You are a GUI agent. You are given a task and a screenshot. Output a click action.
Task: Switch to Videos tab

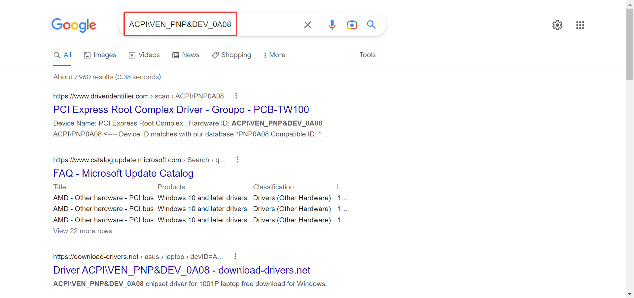click(x=144, y=55)
